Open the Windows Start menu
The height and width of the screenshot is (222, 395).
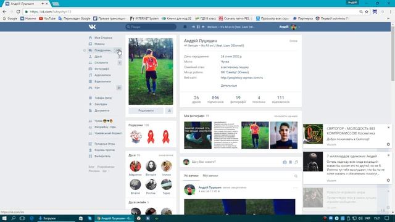(x=4, y=218)
